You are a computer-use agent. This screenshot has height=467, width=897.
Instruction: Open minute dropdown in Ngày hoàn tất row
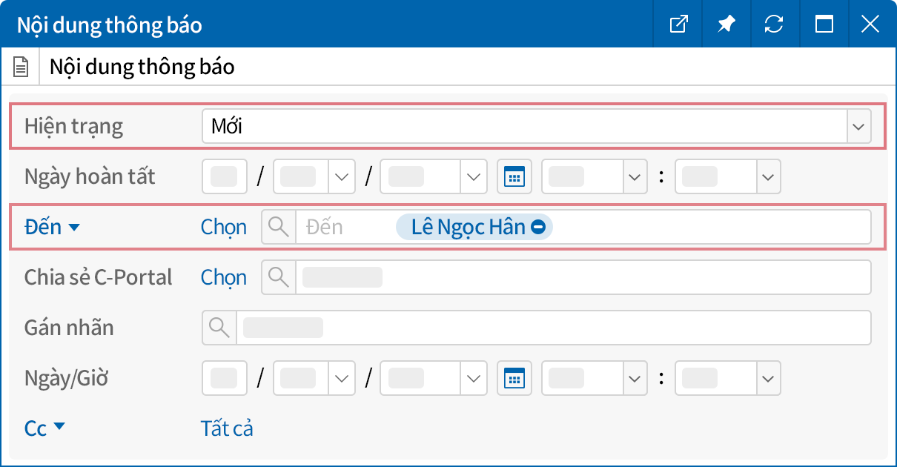(x=767, y=176)
